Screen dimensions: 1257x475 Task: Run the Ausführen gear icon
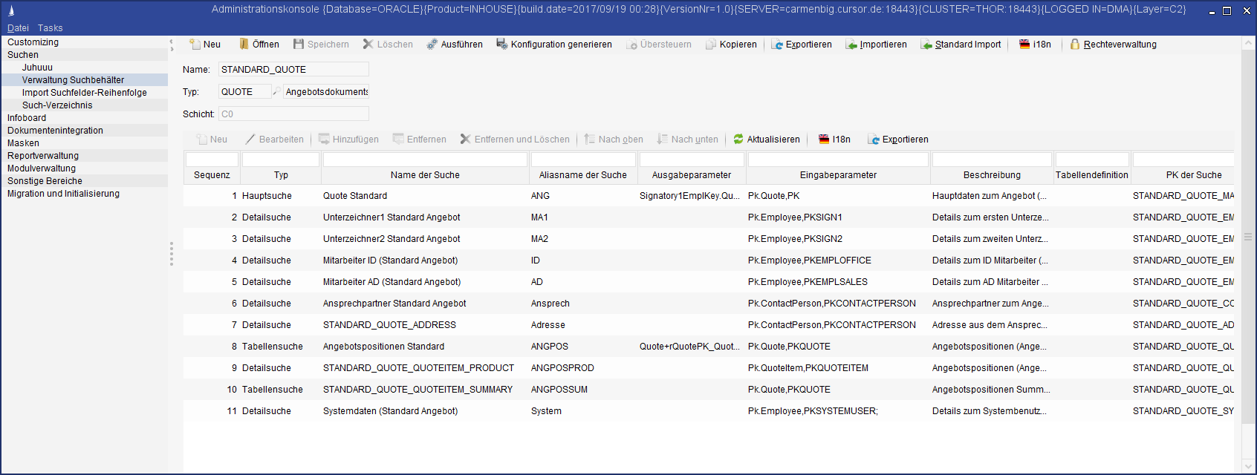point(432,45)
